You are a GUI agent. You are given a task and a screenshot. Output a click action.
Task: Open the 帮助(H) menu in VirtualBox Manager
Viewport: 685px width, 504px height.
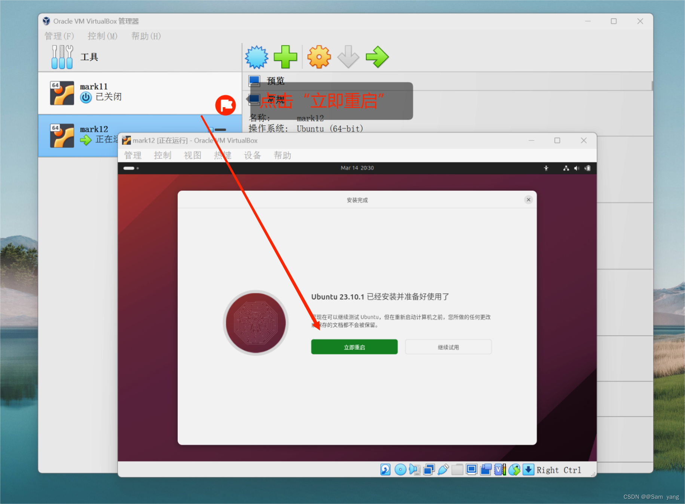[x=146, y=36]
